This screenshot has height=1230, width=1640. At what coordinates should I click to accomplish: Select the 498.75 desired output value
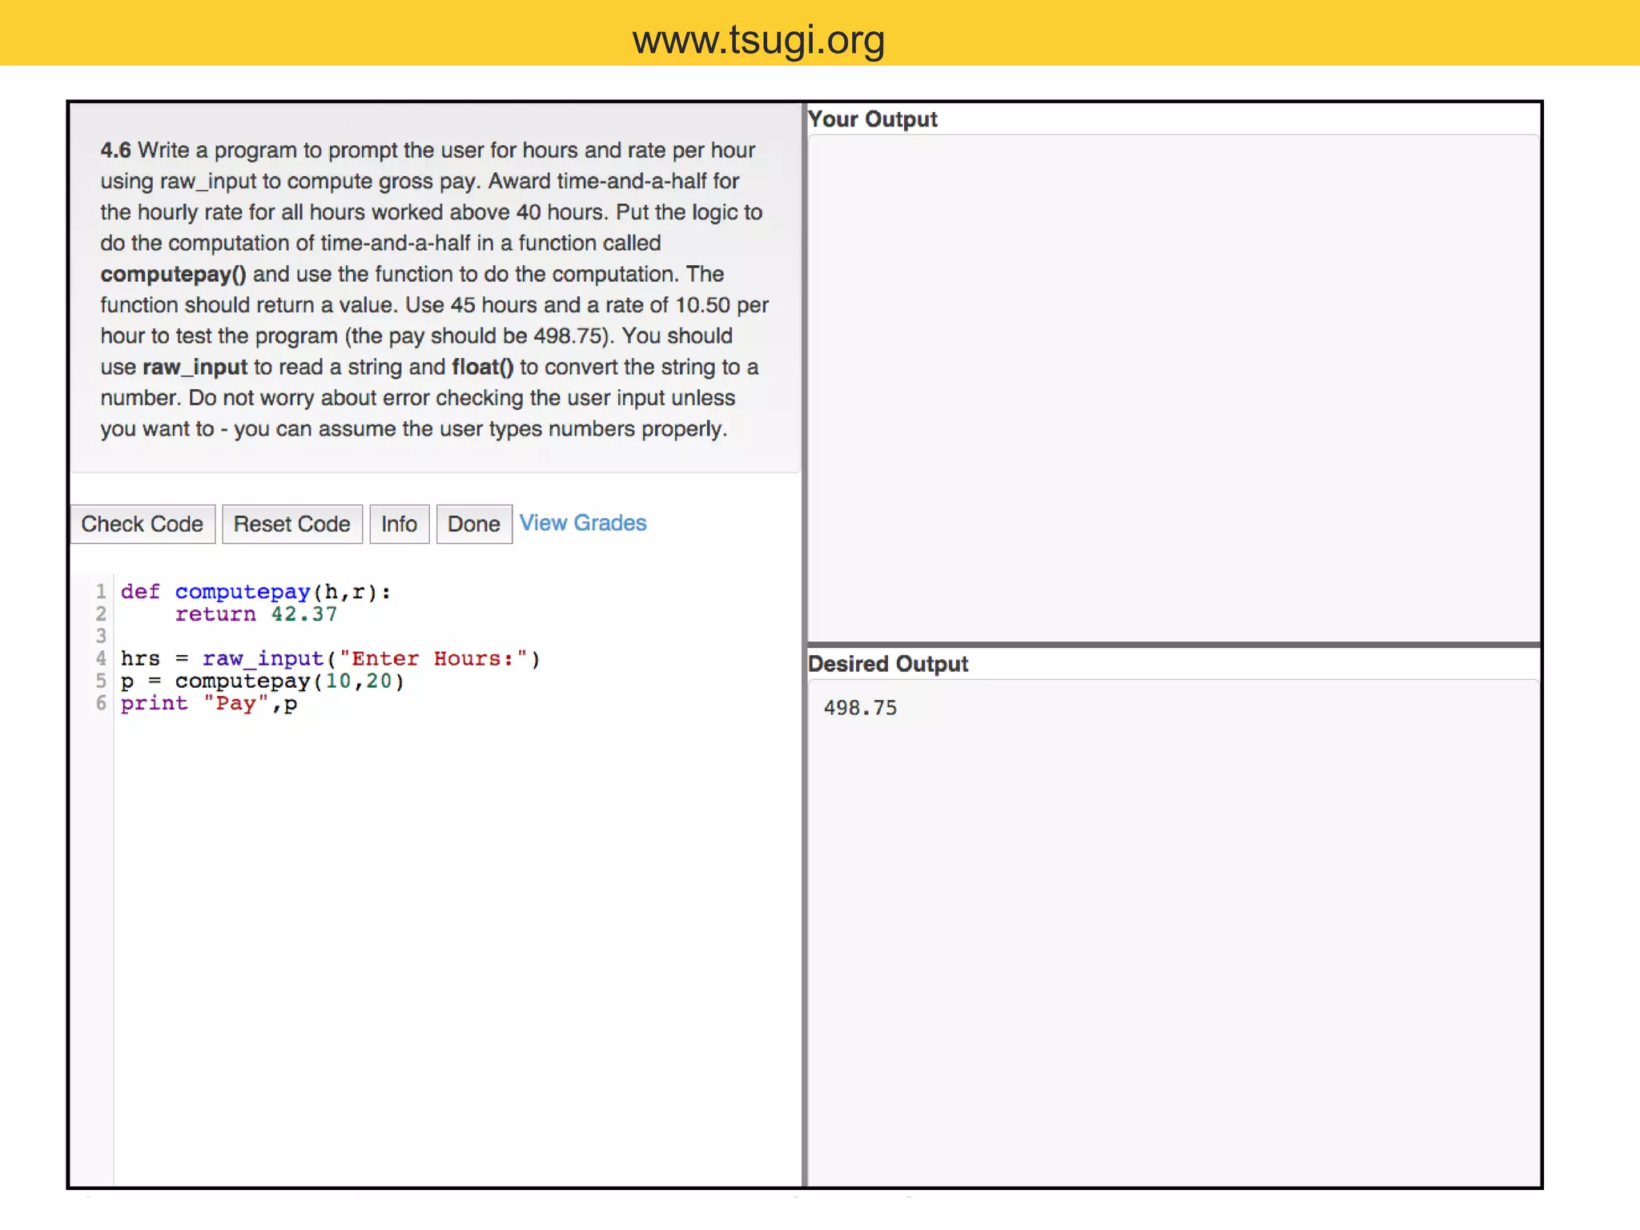click(860, 708)
